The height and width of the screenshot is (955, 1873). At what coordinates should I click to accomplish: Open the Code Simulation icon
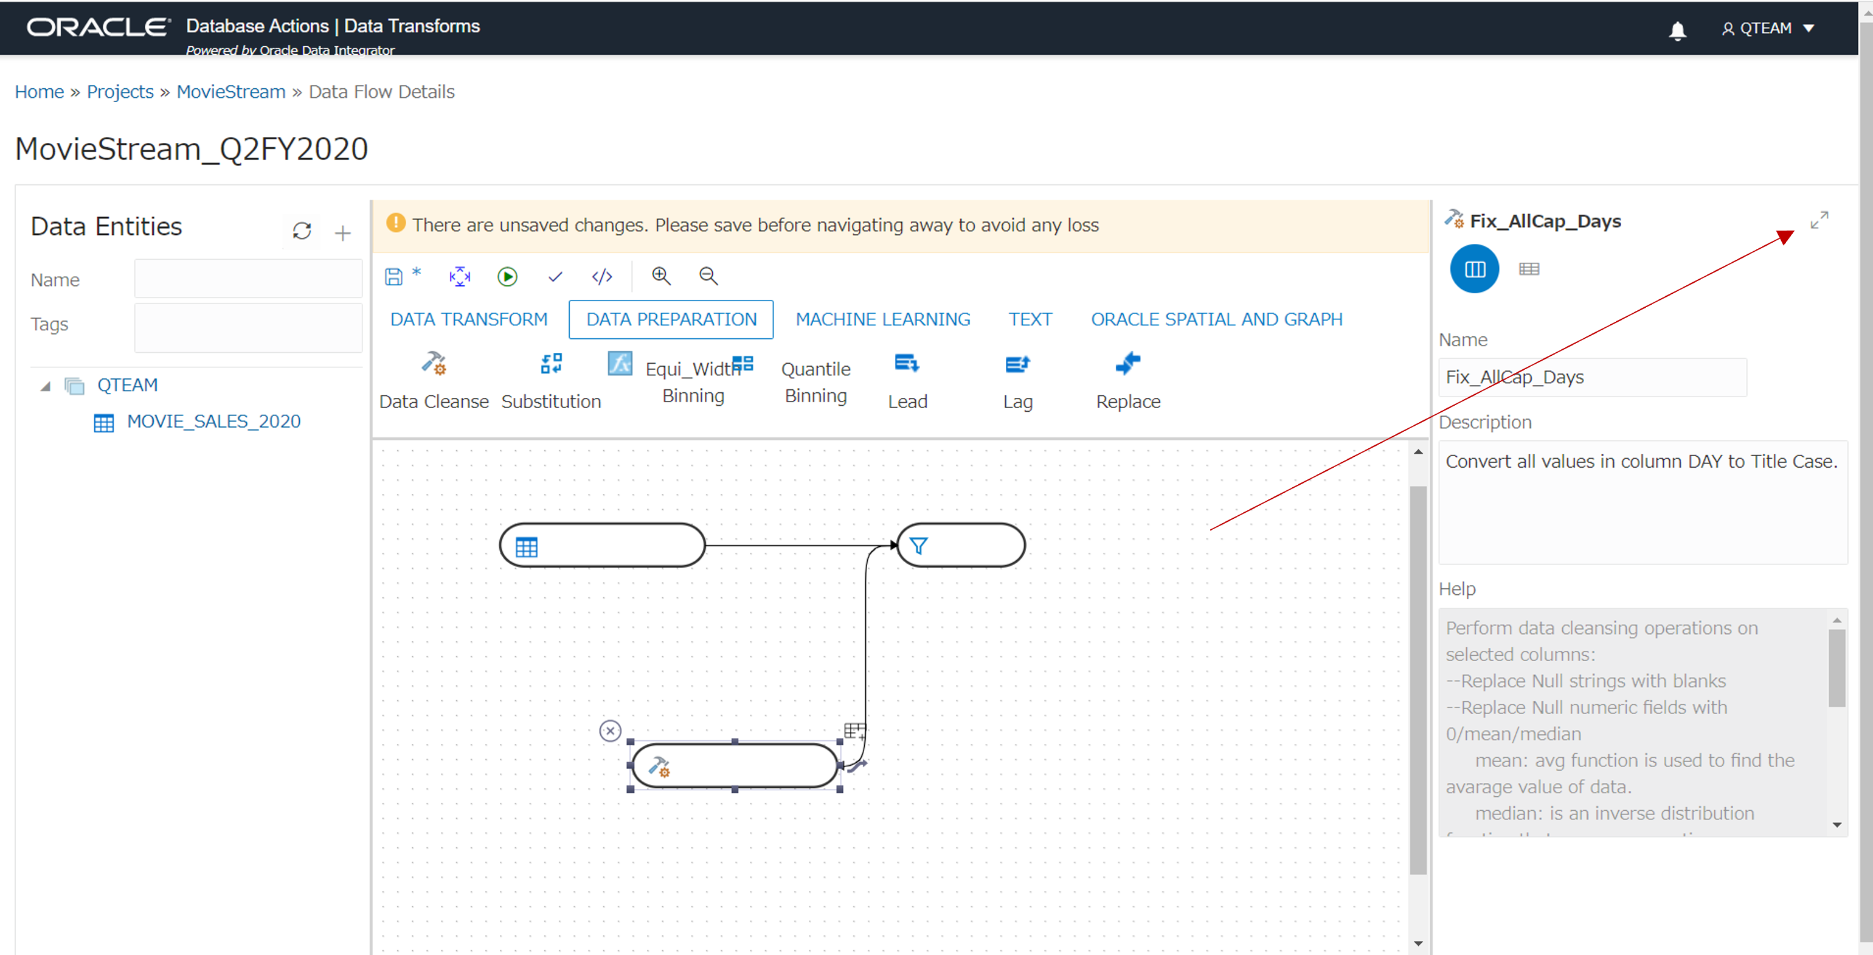tap(602, 276)
